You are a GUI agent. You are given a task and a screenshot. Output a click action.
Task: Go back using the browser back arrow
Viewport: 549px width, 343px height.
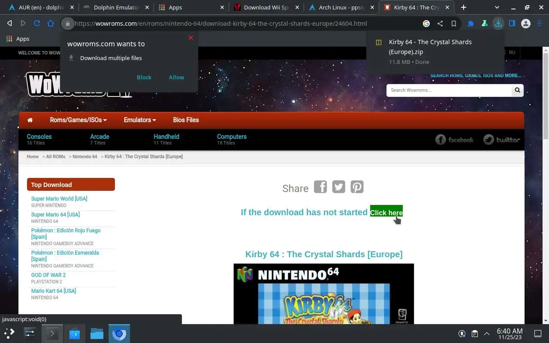point(9,24)
